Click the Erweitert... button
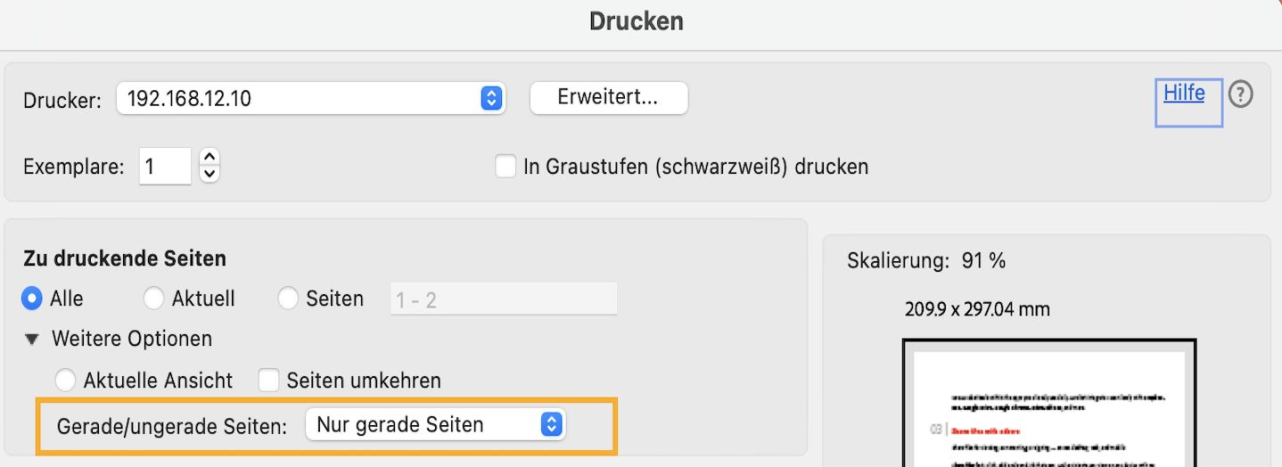This screenshot has height=467, width=1282. click(608, 98)
